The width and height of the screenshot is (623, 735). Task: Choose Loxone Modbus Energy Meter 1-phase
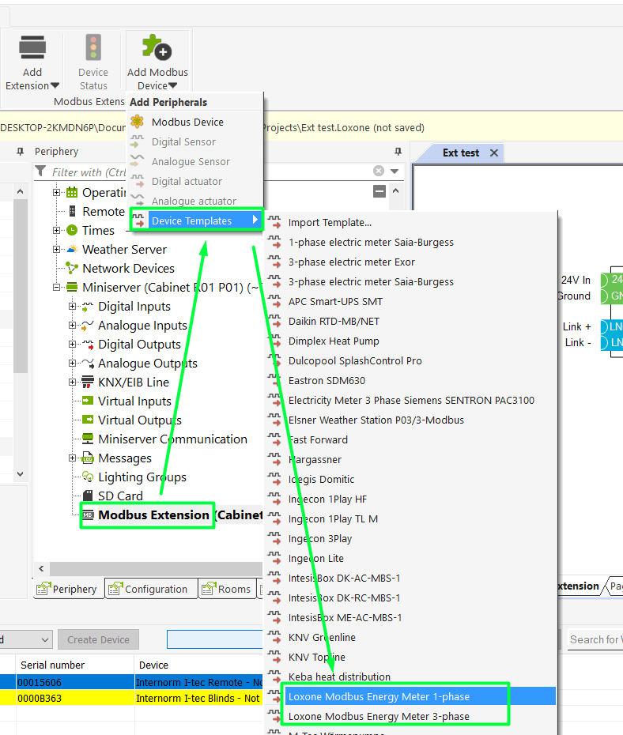[x=379, y=697]
